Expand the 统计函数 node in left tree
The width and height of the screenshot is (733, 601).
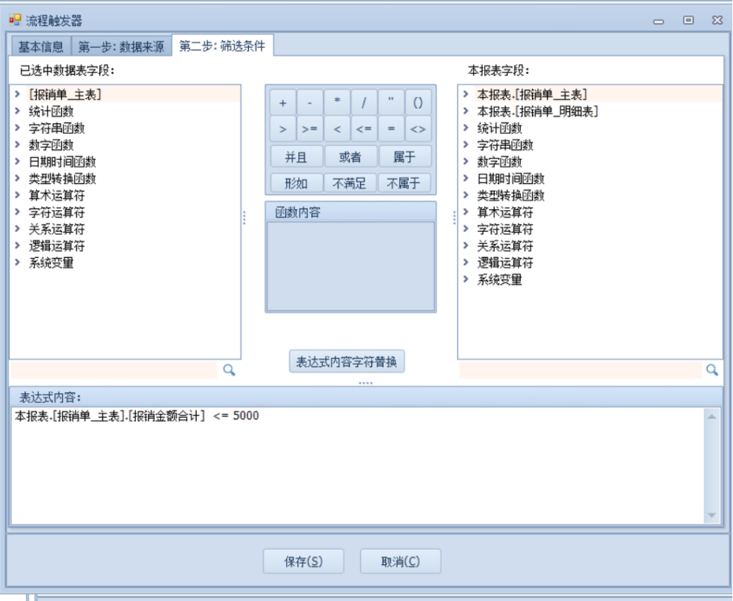17,111
